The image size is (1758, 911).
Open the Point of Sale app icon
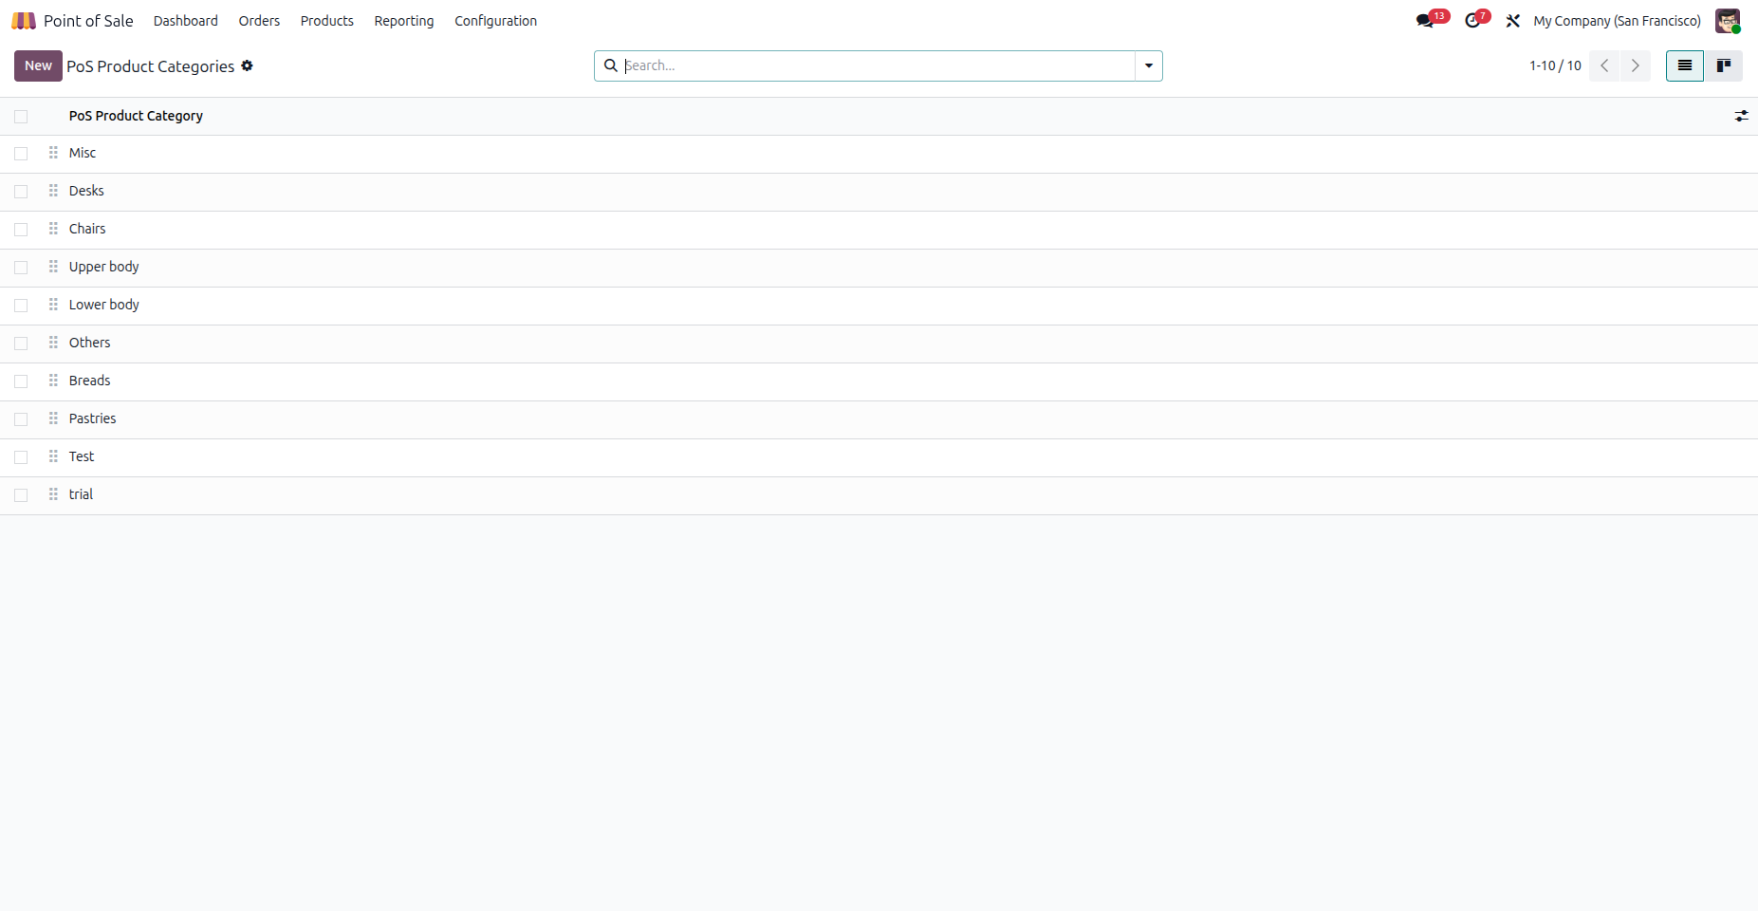coord(24,21)
